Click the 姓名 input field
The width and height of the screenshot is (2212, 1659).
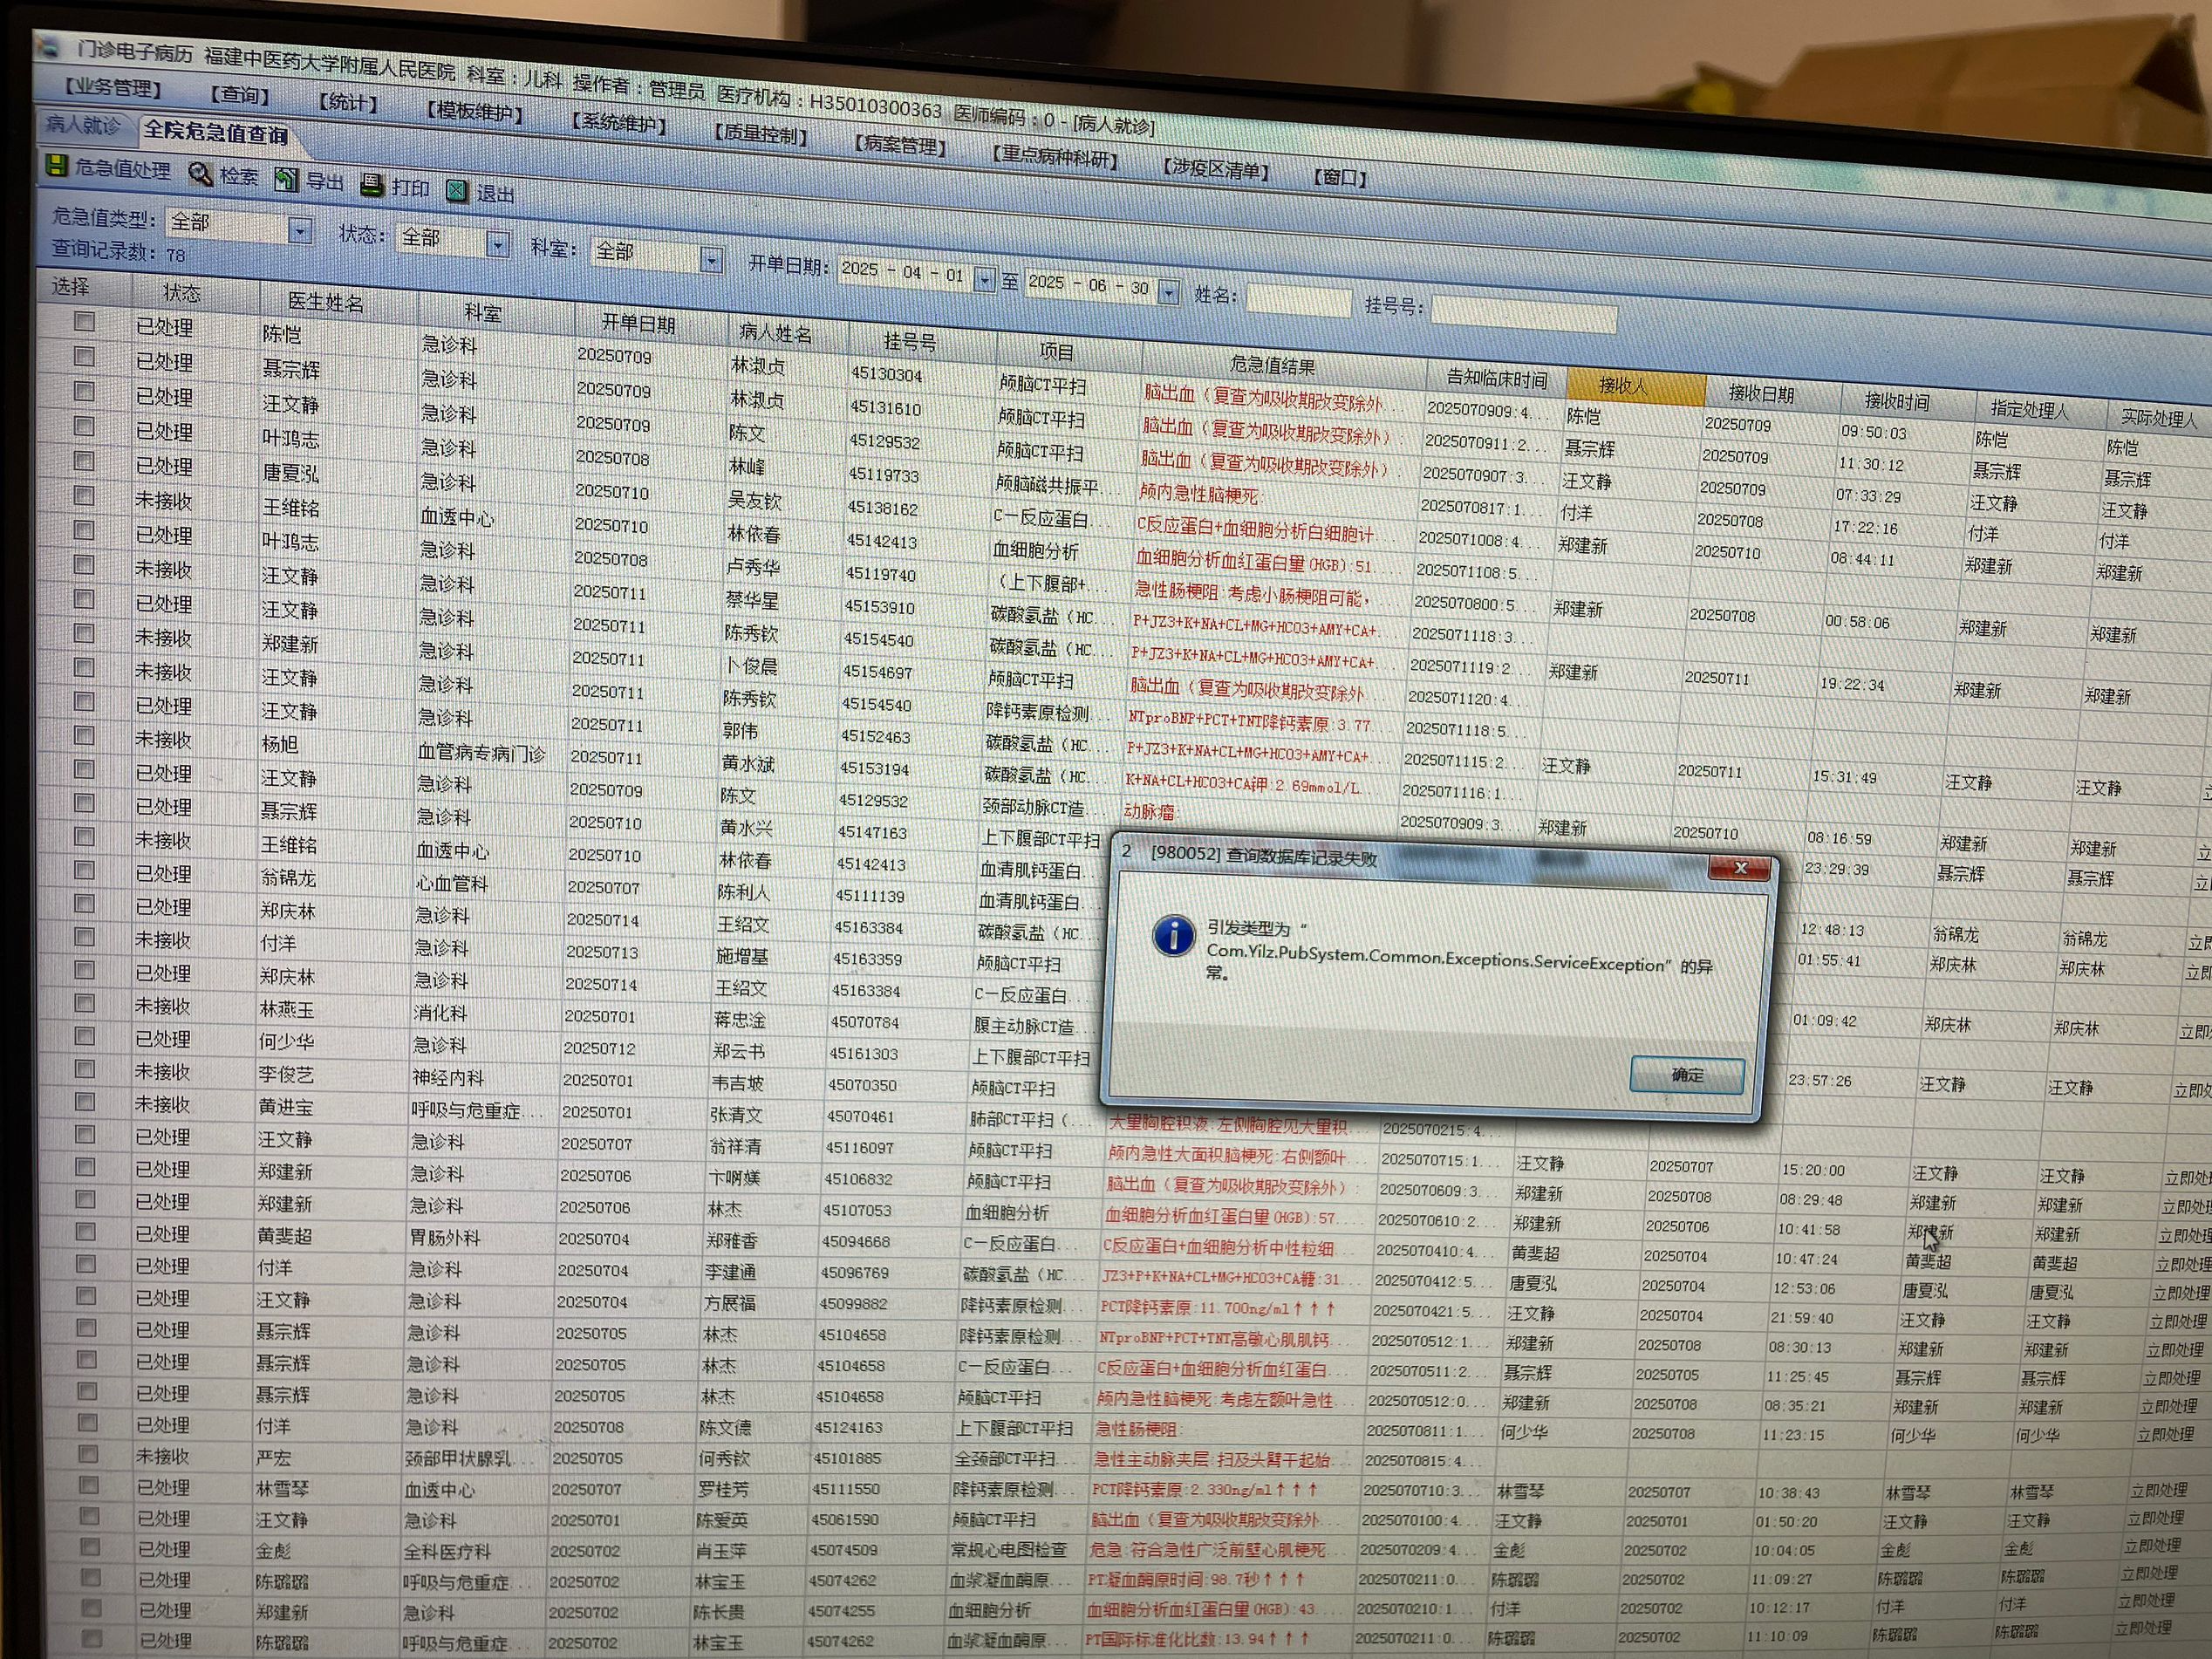click(1298, 300)
